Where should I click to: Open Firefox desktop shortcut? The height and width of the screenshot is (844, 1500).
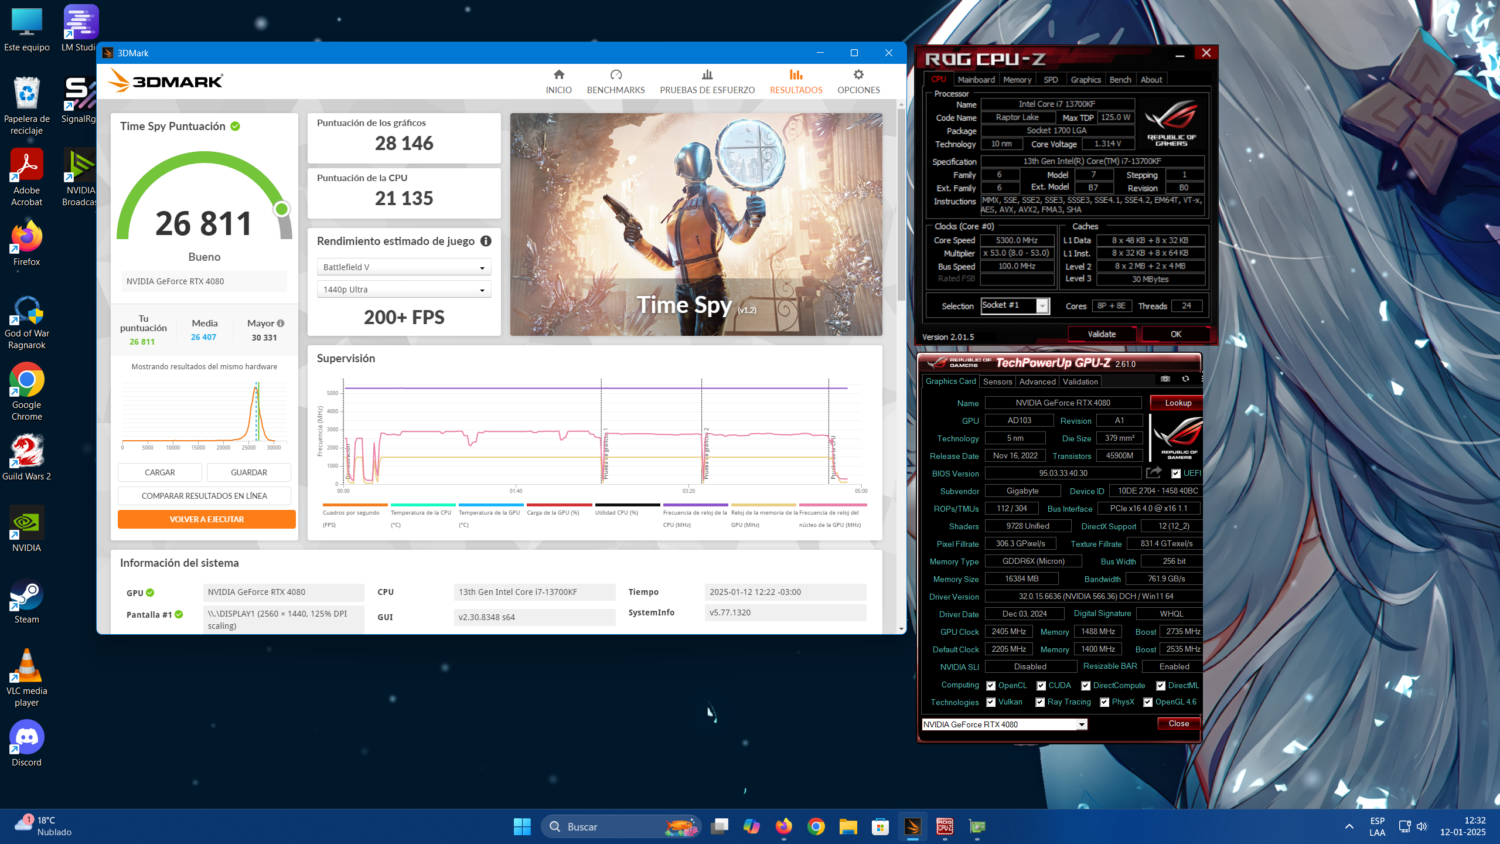pos(27,243)
